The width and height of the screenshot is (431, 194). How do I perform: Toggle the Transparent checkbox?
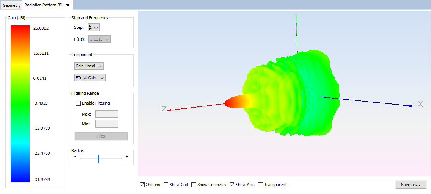tap(260, 185)
